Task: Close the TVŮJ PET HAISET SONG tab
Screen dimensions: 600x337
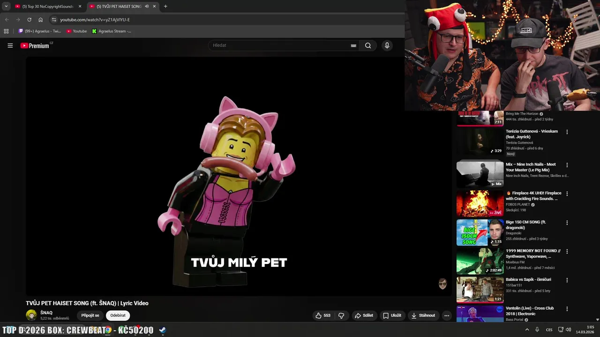Action: click(x=154, y=7)
